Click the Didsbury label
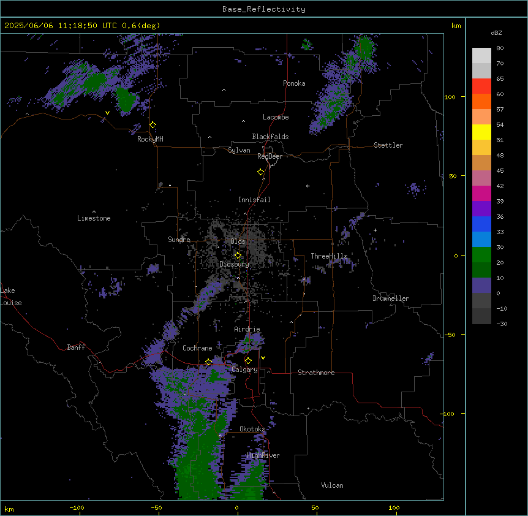 coord(235,264)
